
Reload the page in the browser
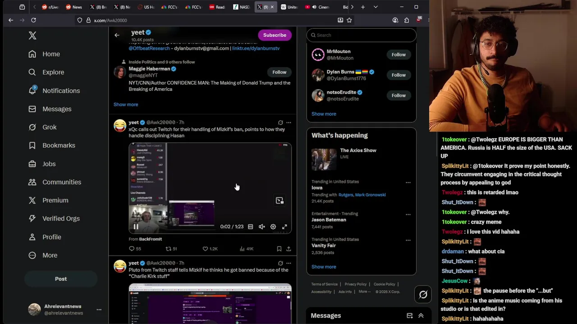[x=33, y=20]
